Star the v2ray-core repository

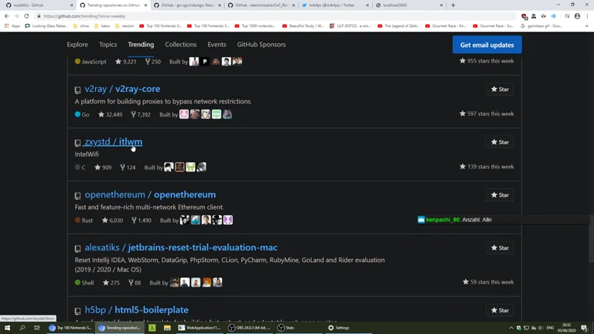pos(500,90)
